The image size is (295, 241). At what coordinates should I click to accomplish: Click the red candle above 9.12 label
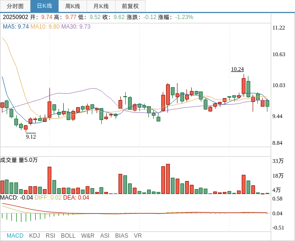26,128
